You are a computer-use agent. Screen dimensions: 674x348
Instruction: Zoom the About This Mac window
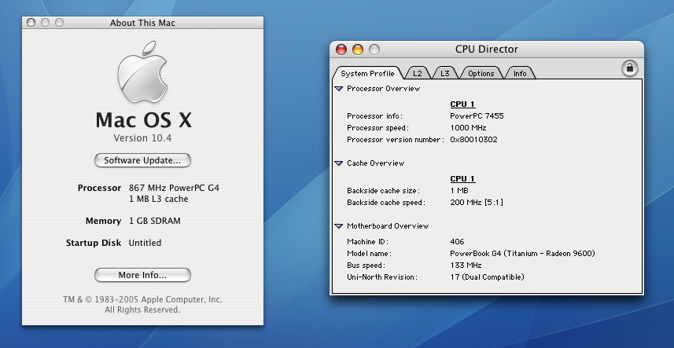tap(59, 22)
